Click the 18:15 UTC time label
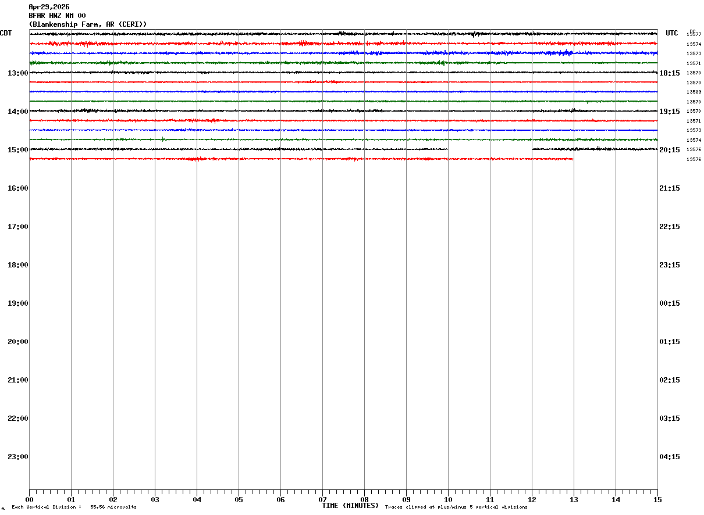 [x=670, y=73]
